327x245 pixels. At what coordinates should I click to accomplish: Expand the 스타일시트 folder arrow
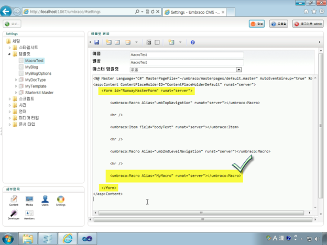coord(9,48)
